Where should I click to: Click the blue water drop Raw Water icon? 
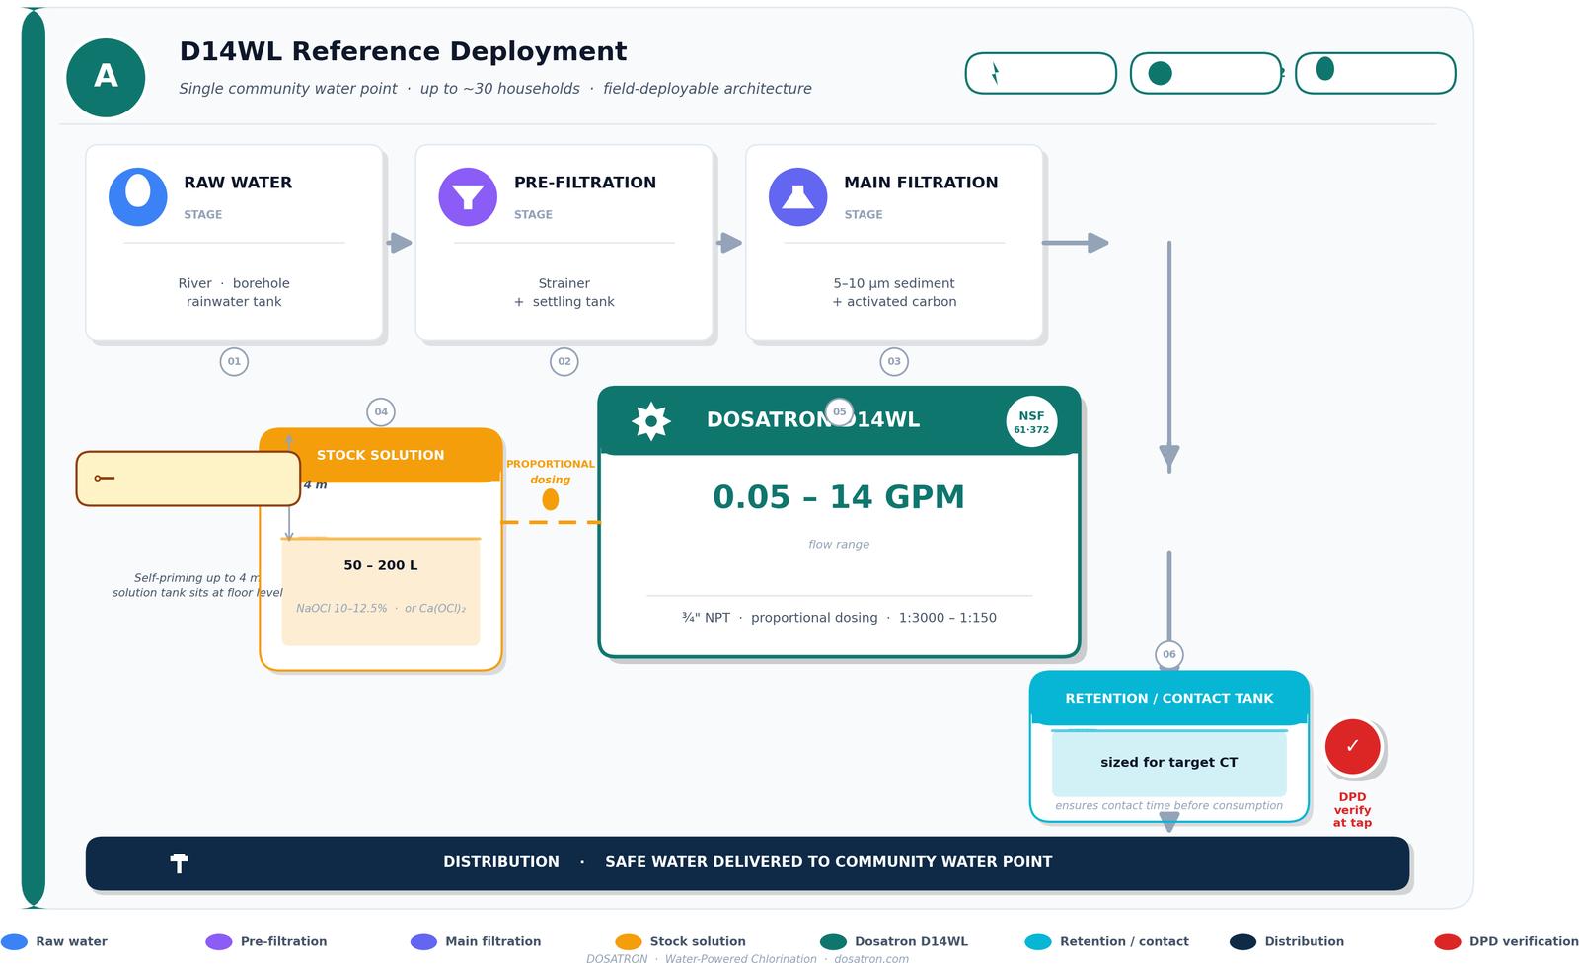click(138, 196)
